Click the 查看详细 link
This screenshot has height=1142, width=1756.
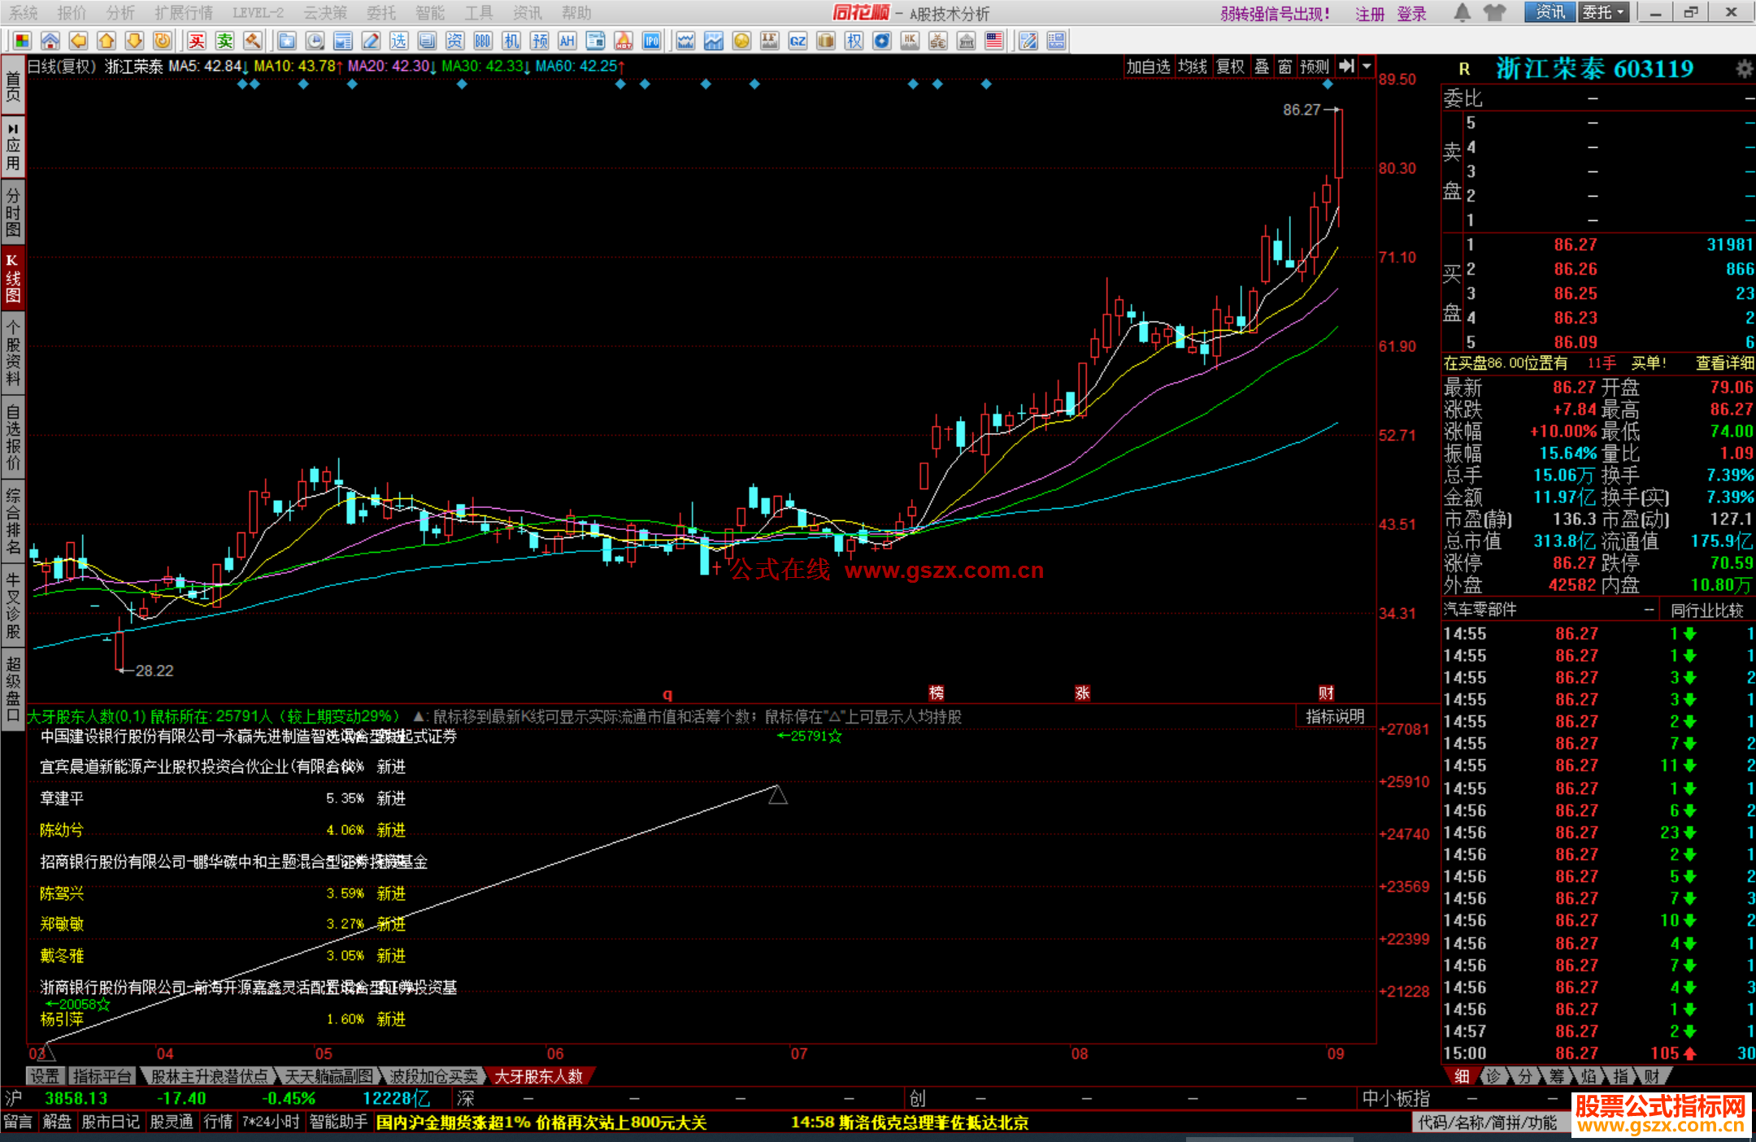[x=1723, y=363]
